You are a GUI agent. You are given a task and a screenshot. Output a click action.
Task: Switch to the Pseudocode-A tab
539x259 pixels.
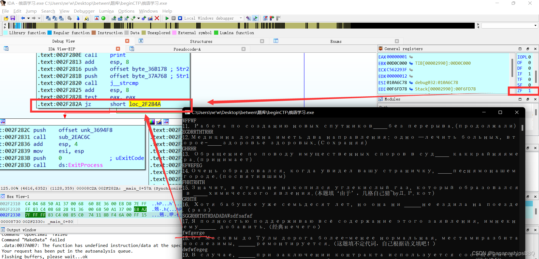tap(187, 49)
